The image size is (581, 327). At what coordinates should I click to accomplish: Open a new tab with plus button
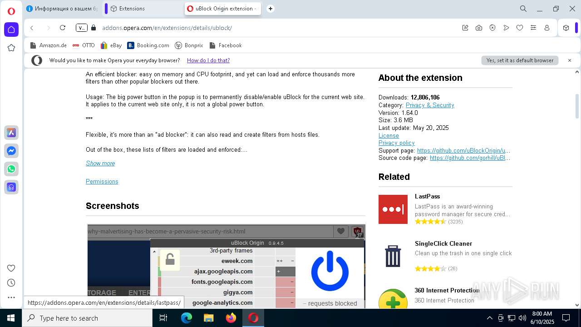tap(271, 9)
